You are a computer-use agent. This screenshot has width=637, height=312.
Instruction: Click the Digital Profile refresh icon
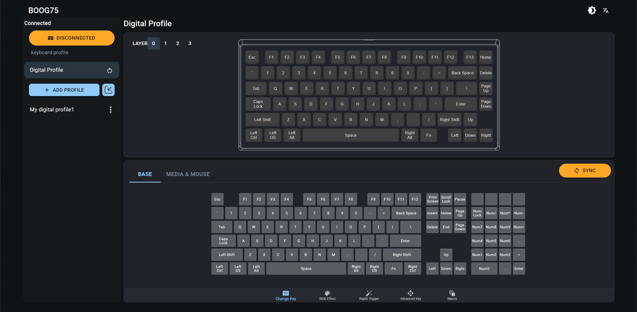[109, 71]
